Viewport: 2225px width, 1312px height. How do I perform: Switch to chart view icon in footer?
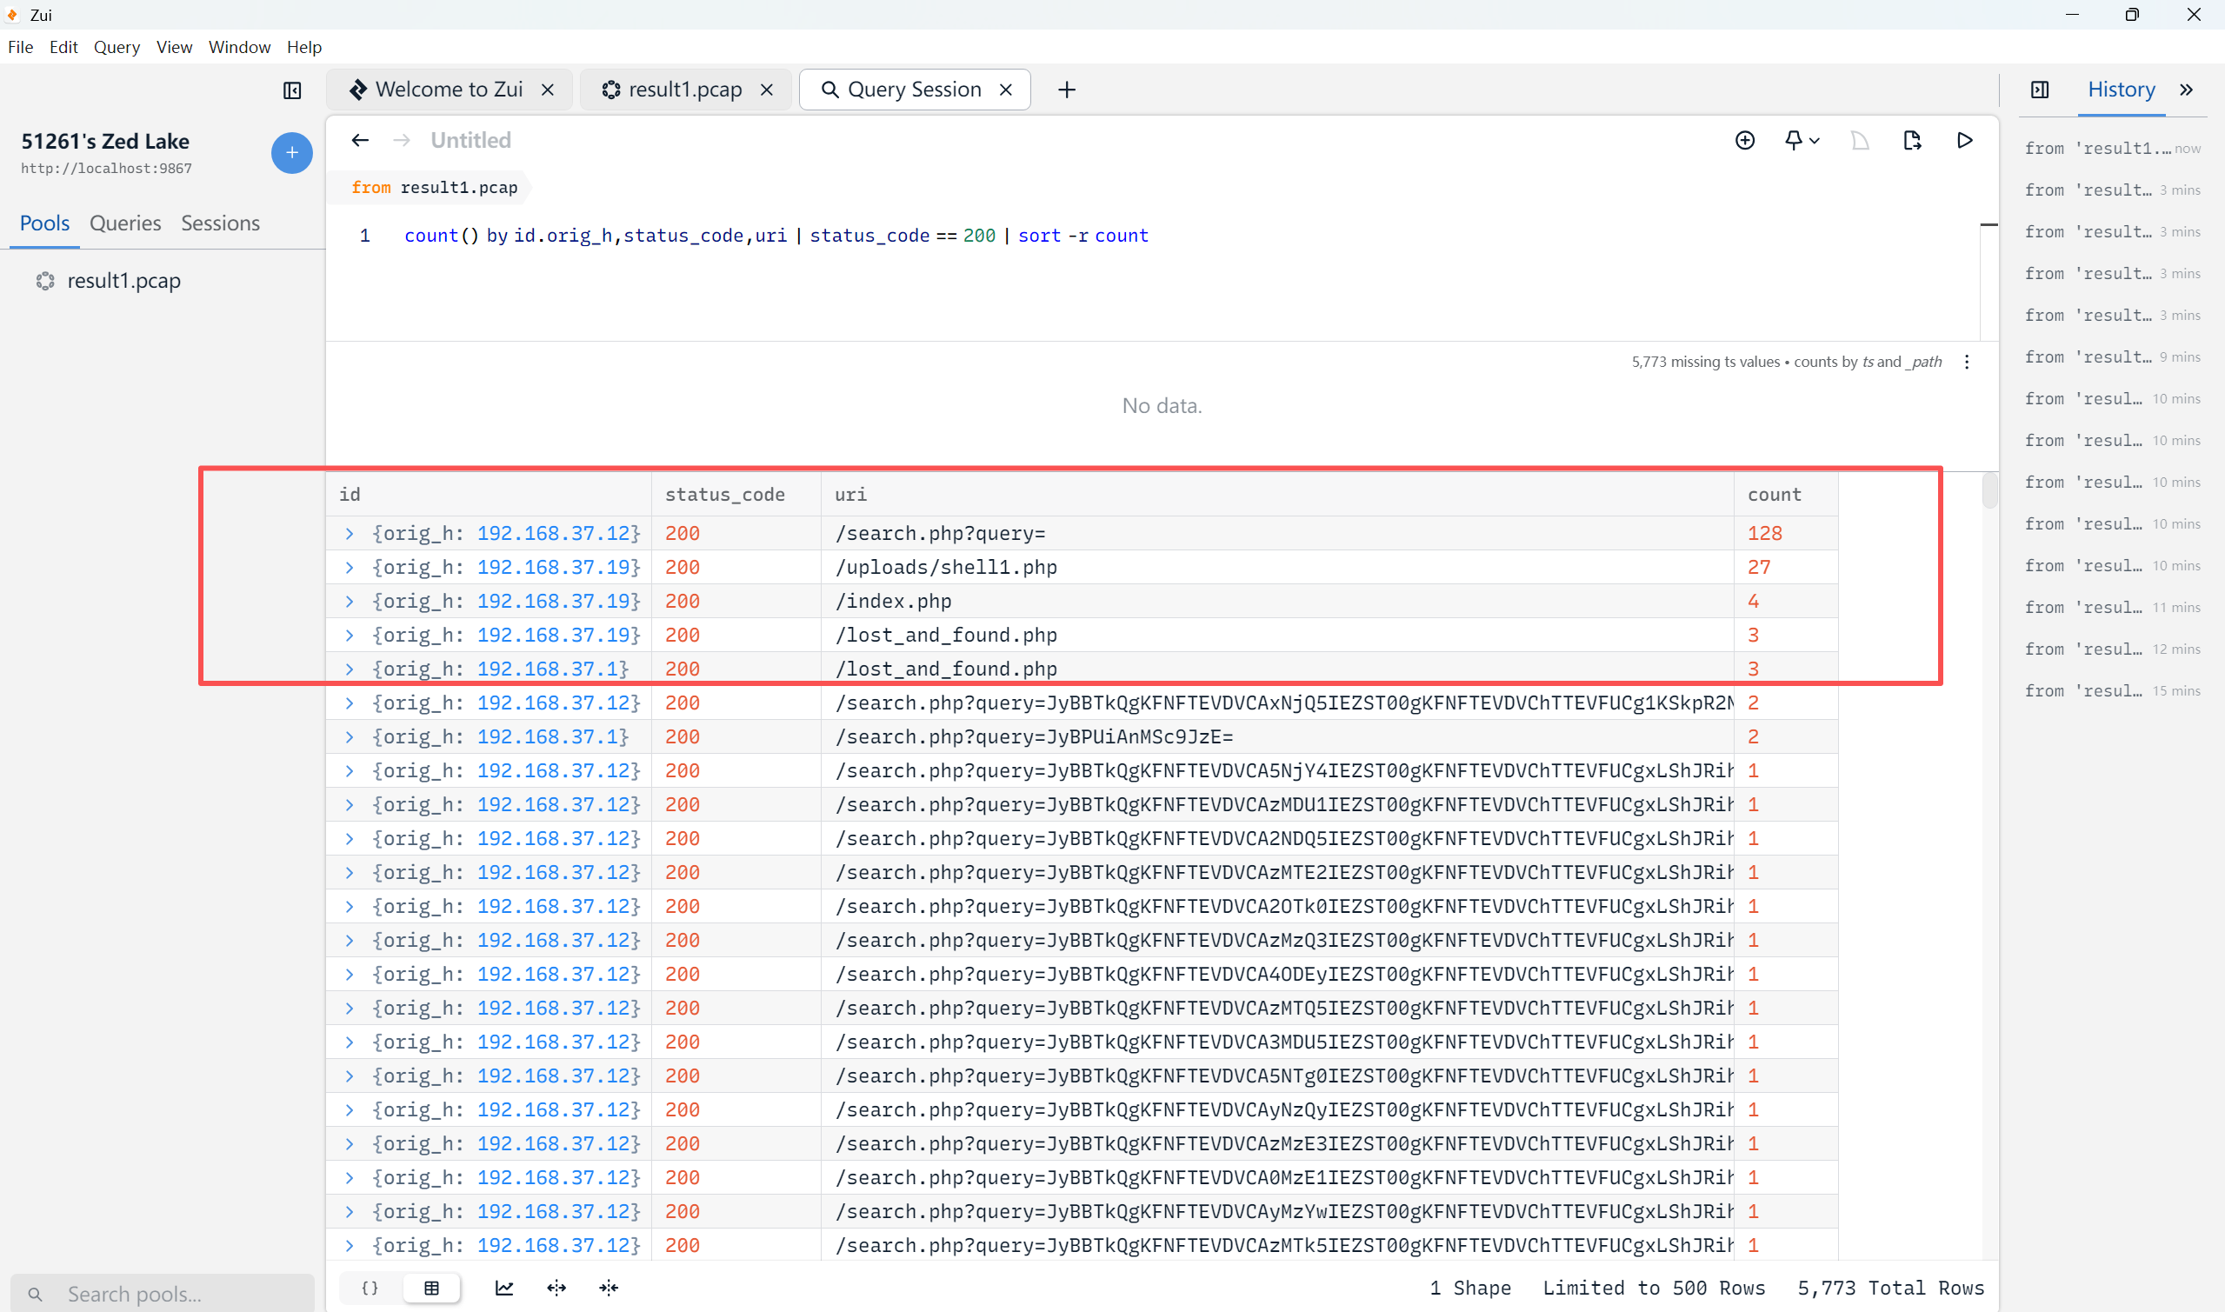pyautogui.click(x=504, y=1289)
